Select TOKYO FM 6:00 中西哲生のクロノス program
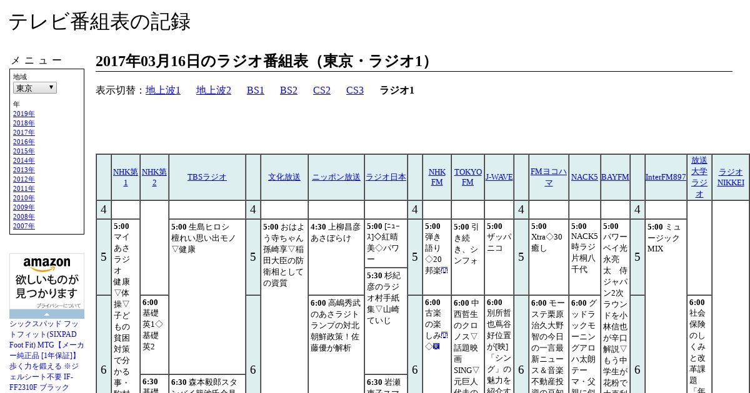 [468, 344]
